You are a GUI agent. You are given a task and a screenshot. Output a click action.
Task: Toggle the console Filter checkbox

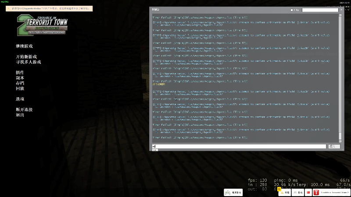click(x=292, y=10)
